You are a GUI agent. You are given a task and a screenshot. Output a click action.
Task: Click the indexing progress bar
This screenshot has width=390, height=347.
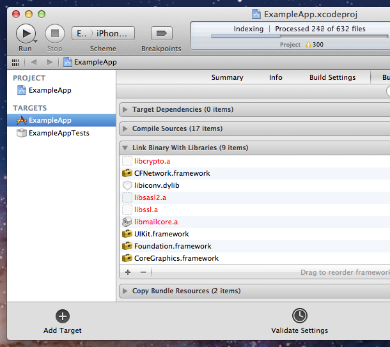point(299,36)
